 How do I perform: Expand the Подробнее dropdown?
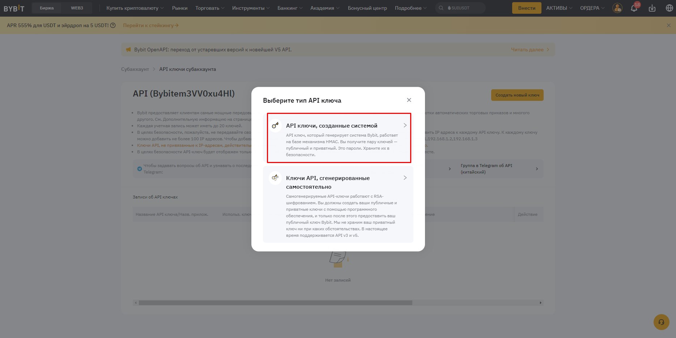411,8
